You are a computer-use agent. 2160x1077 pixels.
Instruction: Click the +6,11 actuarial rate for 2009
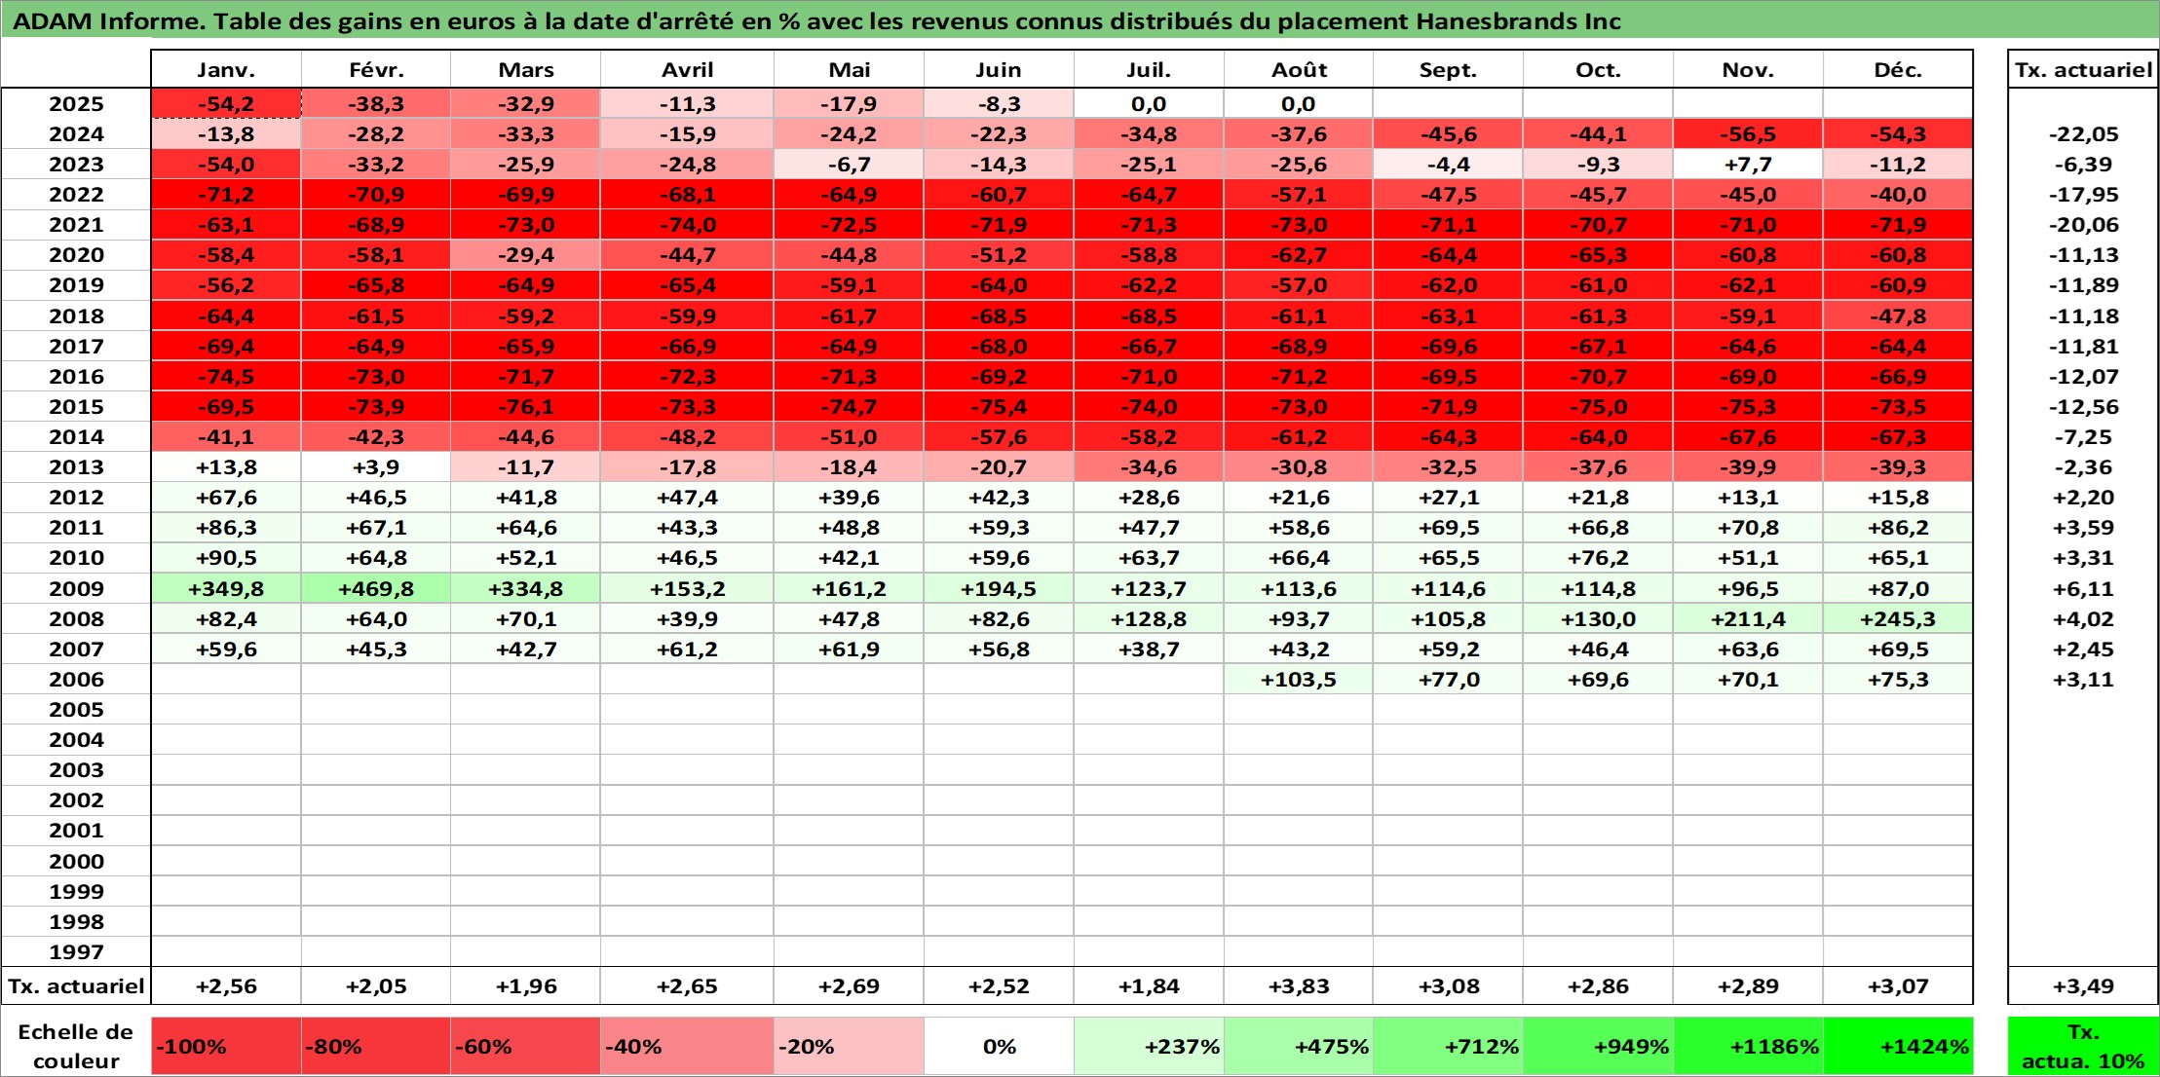coord(2083,588)
